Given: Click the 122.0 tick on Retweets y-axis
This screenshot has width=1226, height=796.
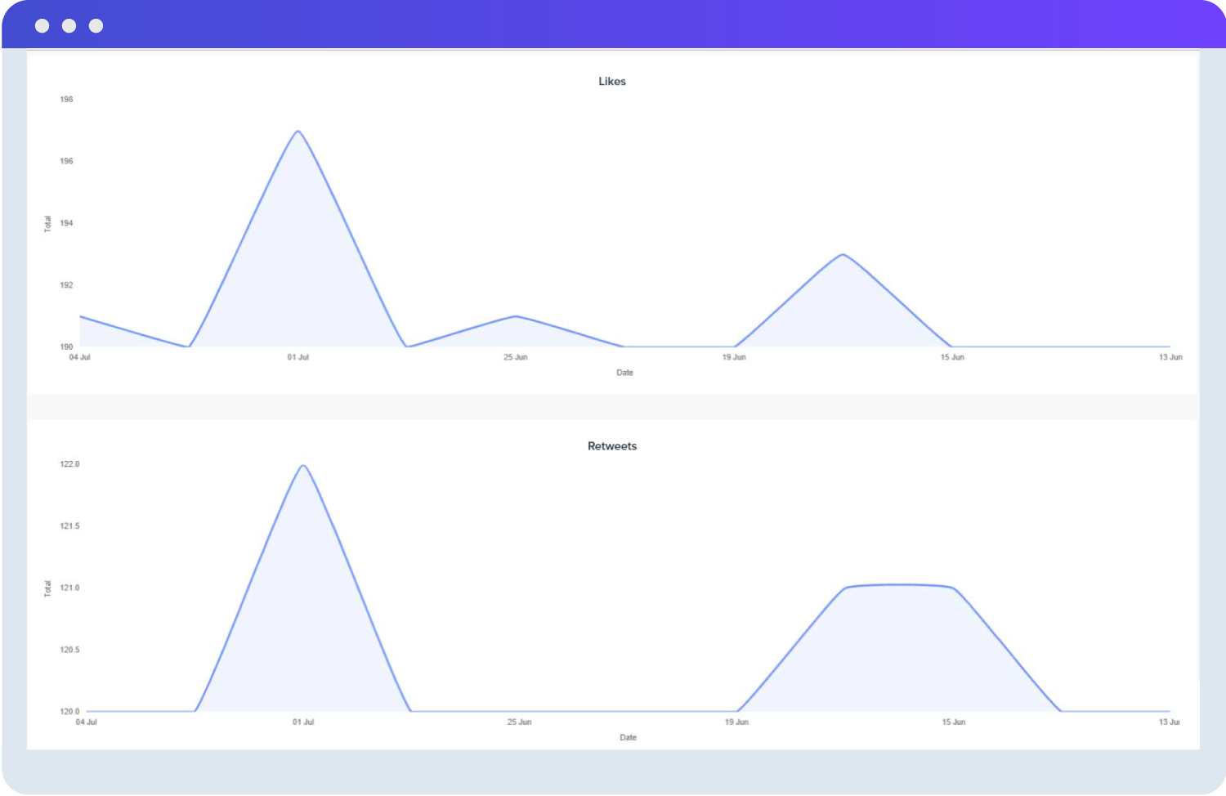Looking at the screenshot, I should click(69, 464).
